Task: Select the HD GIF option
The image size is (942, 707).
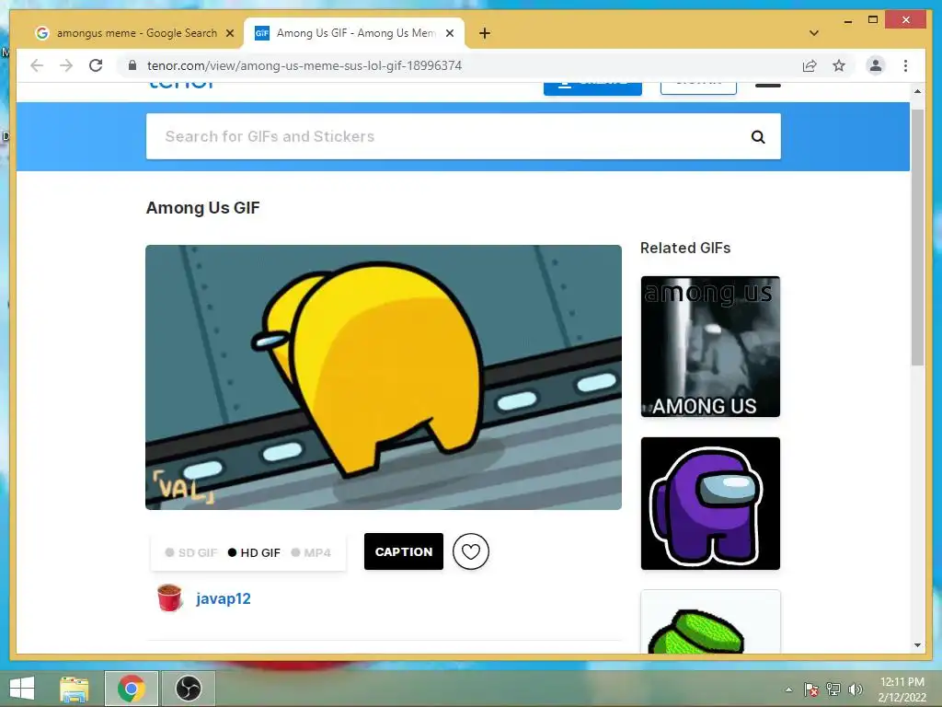Action: click(x=254, y=552)
